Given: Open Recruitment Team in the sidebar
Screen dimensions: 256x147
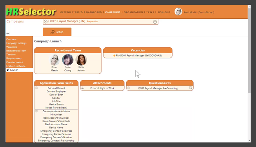Looking at the screenshot, I should (16, 51).
